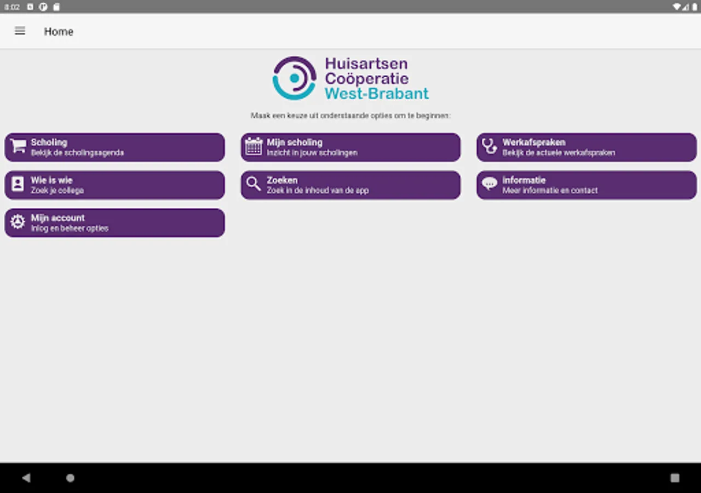Tap the Android home circle button
The image size is (701, 493).
click(70, 478)
